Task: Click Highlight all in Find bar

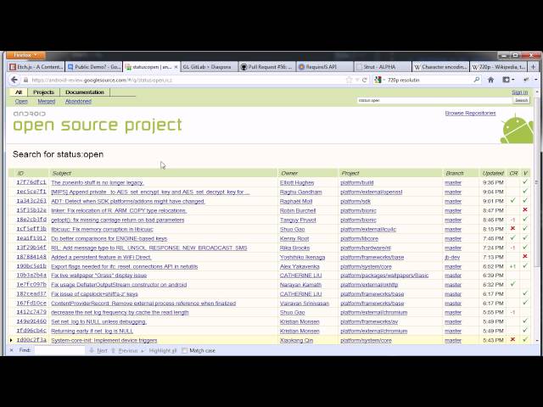Action: [160, 350]
